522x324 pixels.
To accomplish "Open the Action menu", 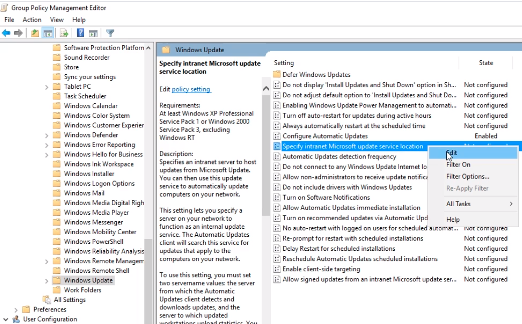I will point(32,20).
